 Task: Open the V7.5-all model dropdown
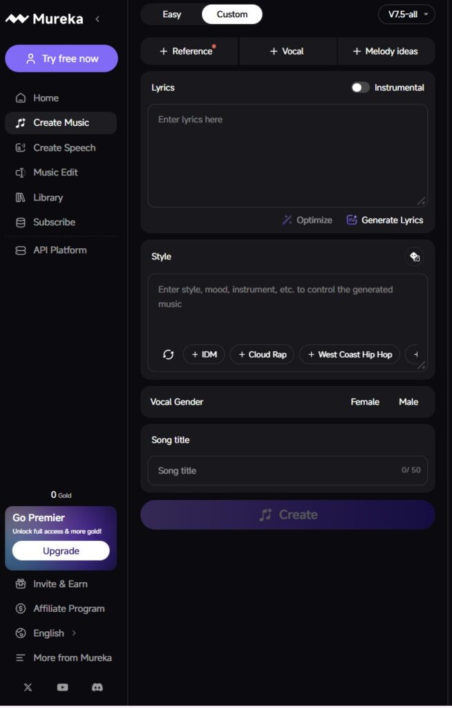tap(406, 15)
